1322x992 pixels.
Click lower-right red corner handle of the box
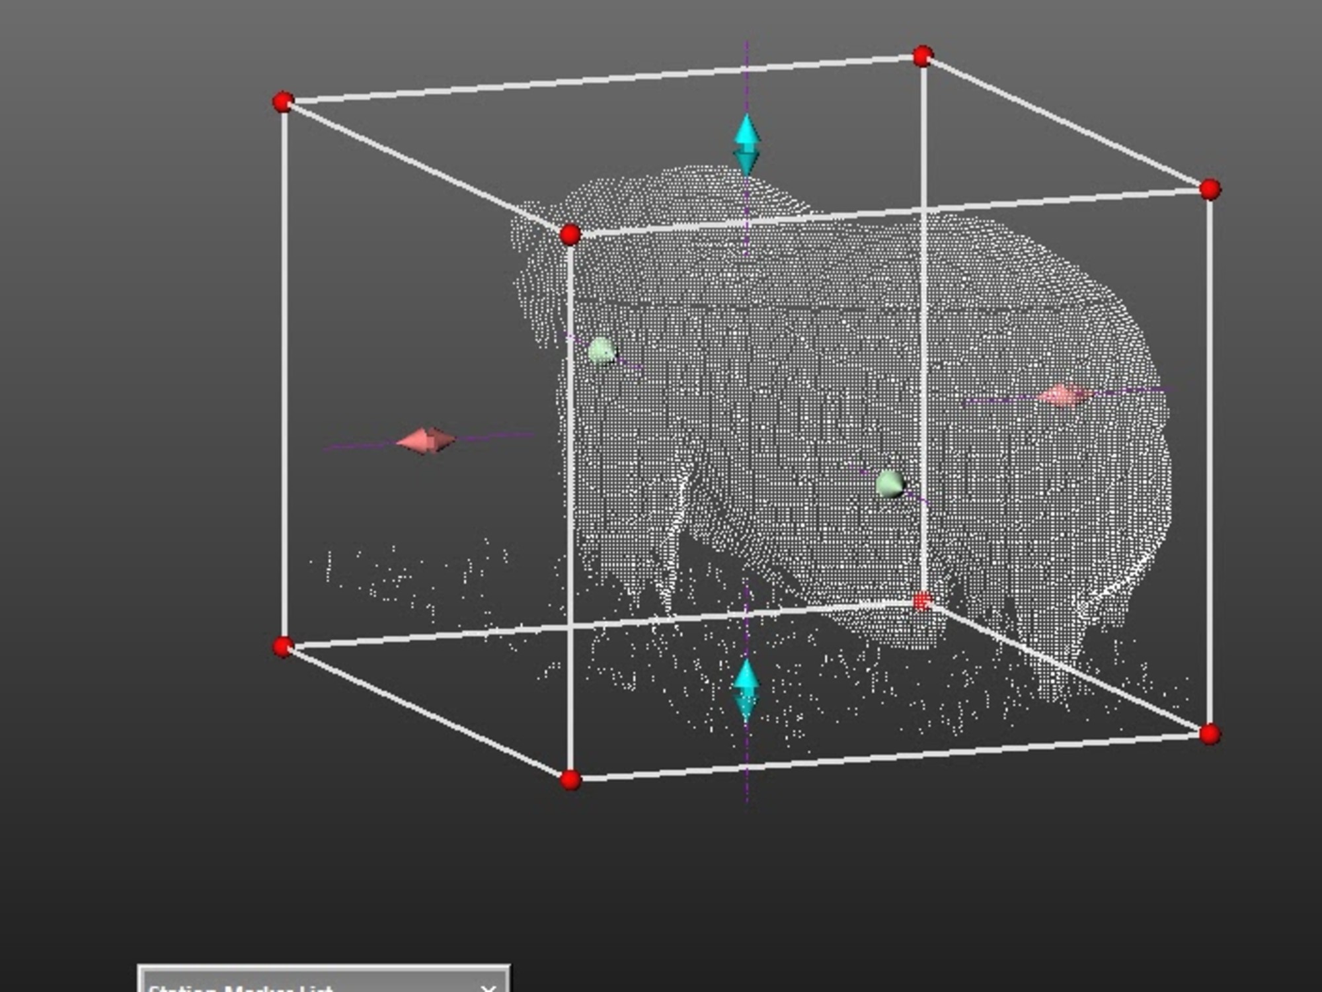[1210, 733]
